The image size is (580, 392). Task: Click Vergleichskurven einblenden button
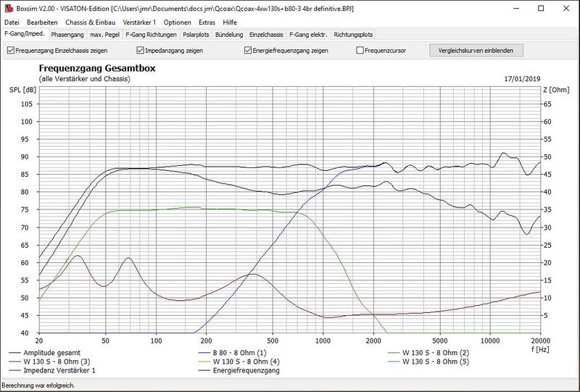point(476,50)
